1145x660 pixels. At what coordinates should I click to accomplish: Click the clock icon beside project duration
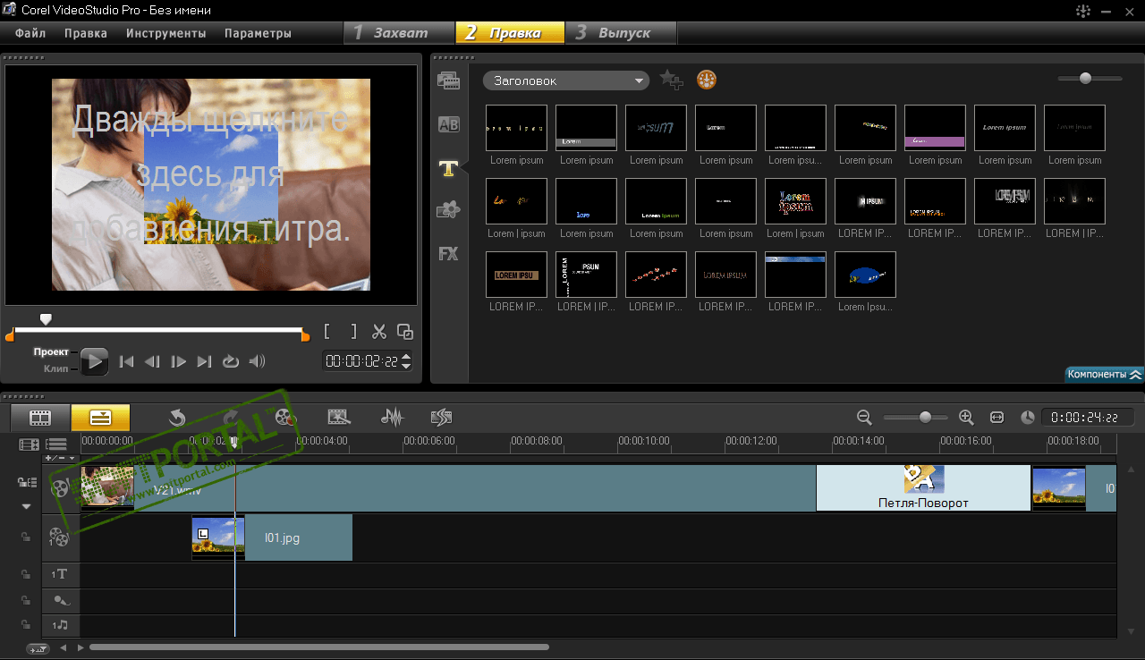point(1028,417)
